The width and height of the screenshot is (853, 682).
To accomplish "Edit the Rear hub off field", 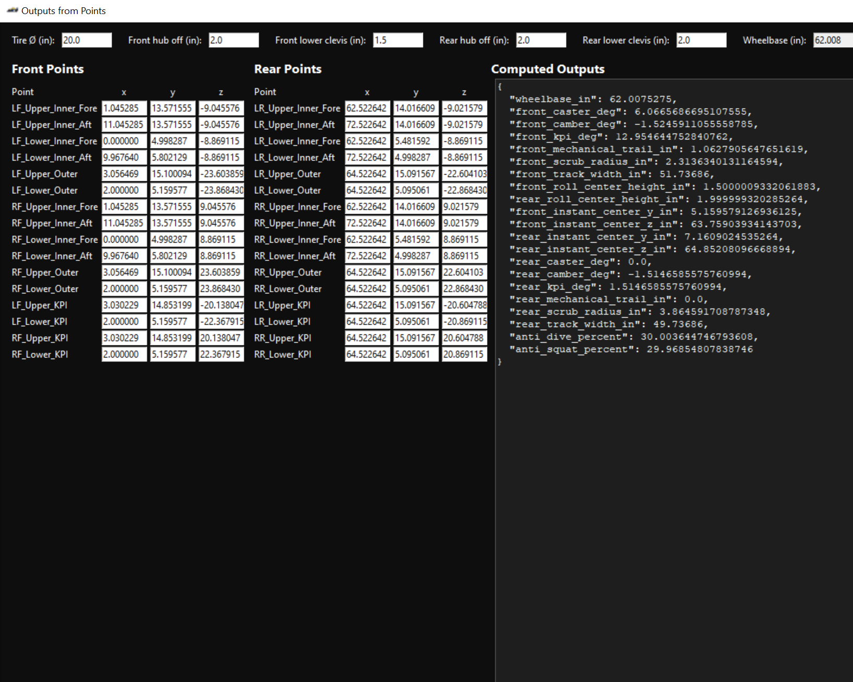I will (x=541, y=40).
